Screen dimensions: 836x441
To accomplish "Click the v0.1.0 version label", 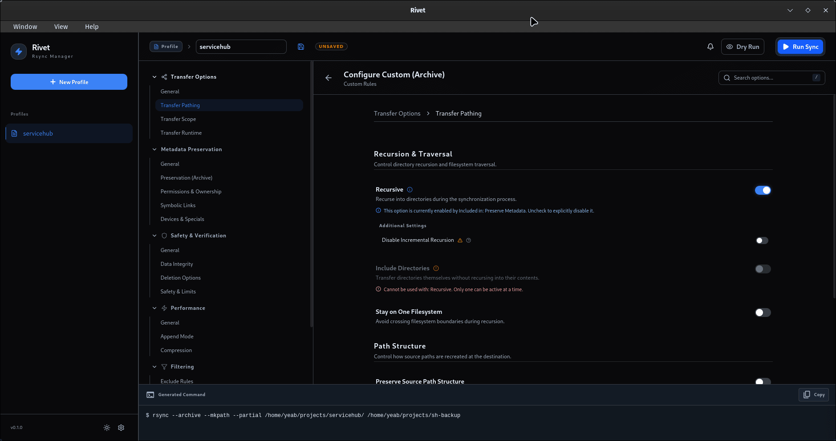I will tap(16, 428).
